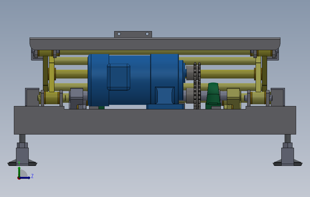Click the square junction box on the motor
Image resolution: width=310 pixels, height=197 pixels.
click(118, 77)
